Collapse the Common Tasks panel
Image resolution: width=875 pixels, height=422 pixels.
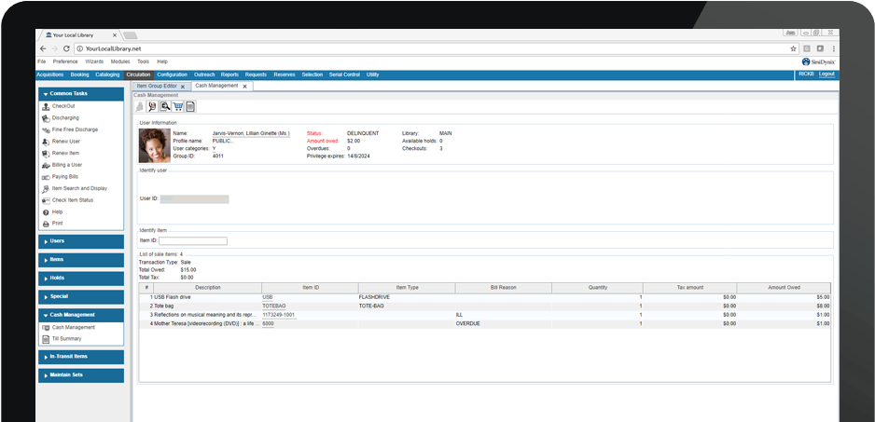(x=80, y=93)
